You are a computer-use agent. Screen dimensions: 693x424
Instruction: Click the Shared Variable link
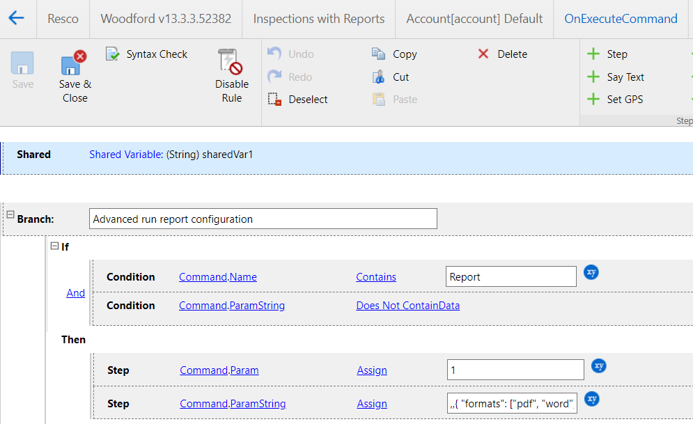[x=126, y=155]
